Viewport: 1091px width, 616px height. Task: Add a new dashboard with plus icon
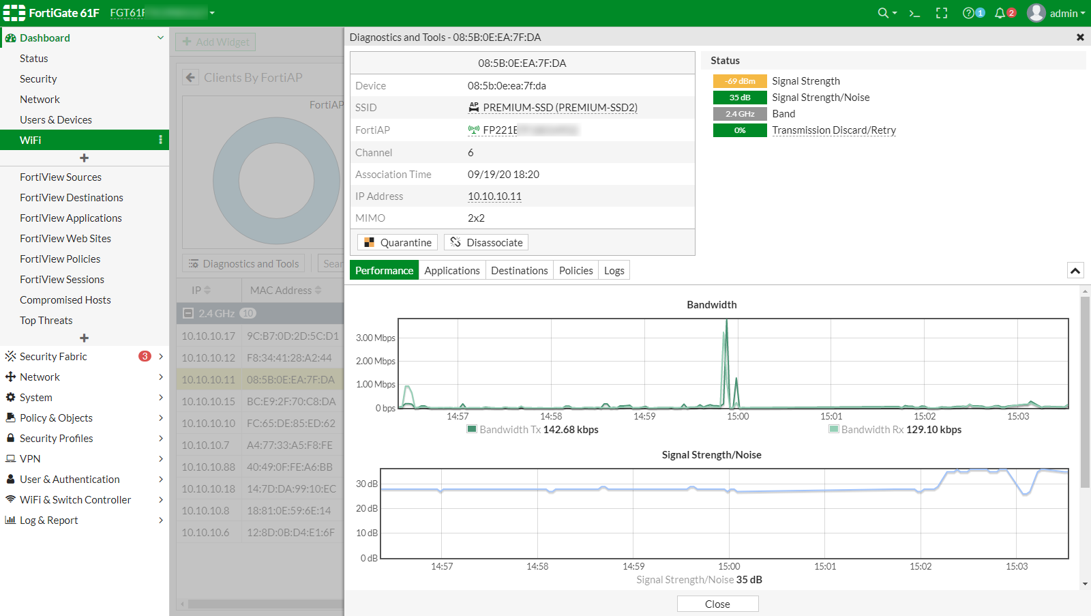84,158
